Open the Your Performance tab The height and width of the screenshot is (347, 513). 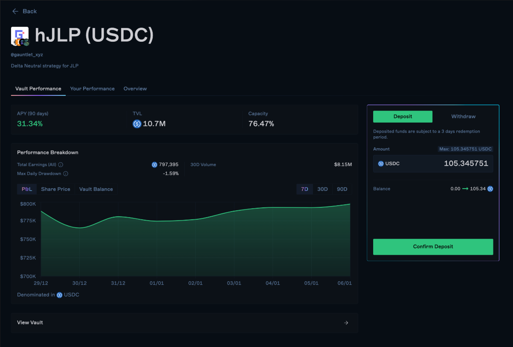92,89
